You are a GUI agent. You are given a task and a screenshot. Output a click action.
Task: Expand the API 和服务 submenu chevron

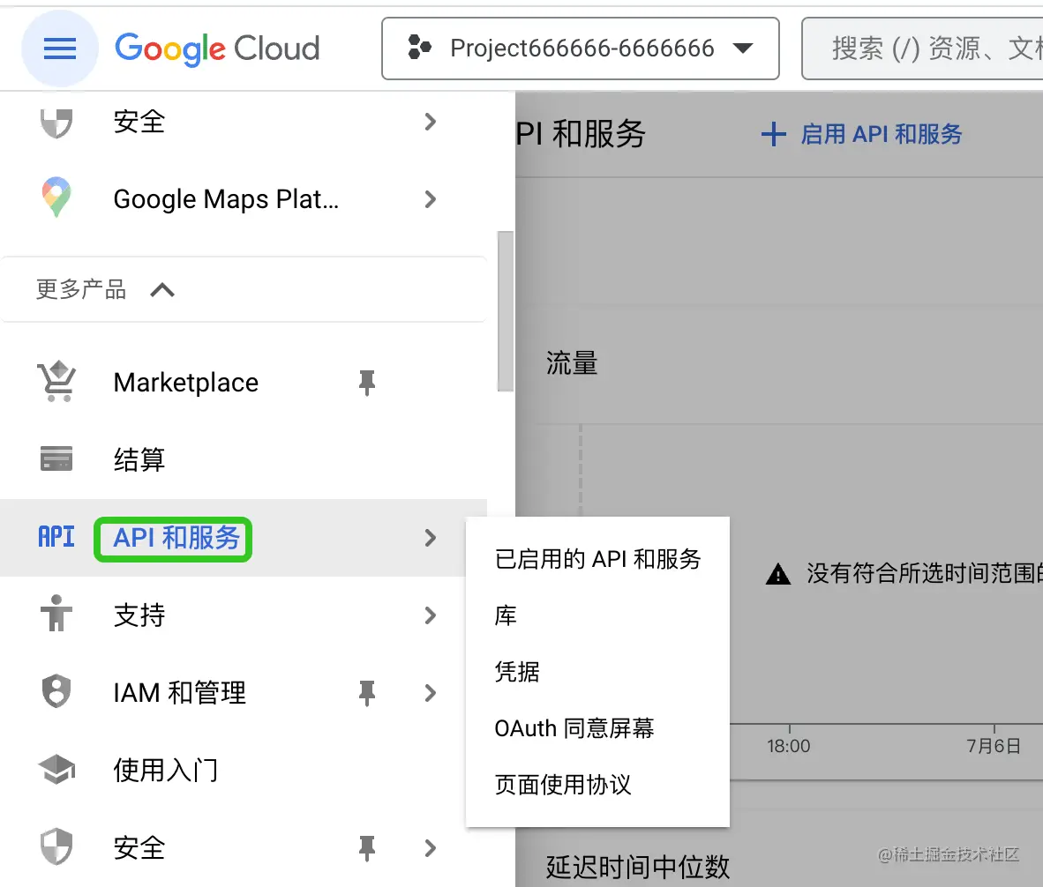pos(431,538)
